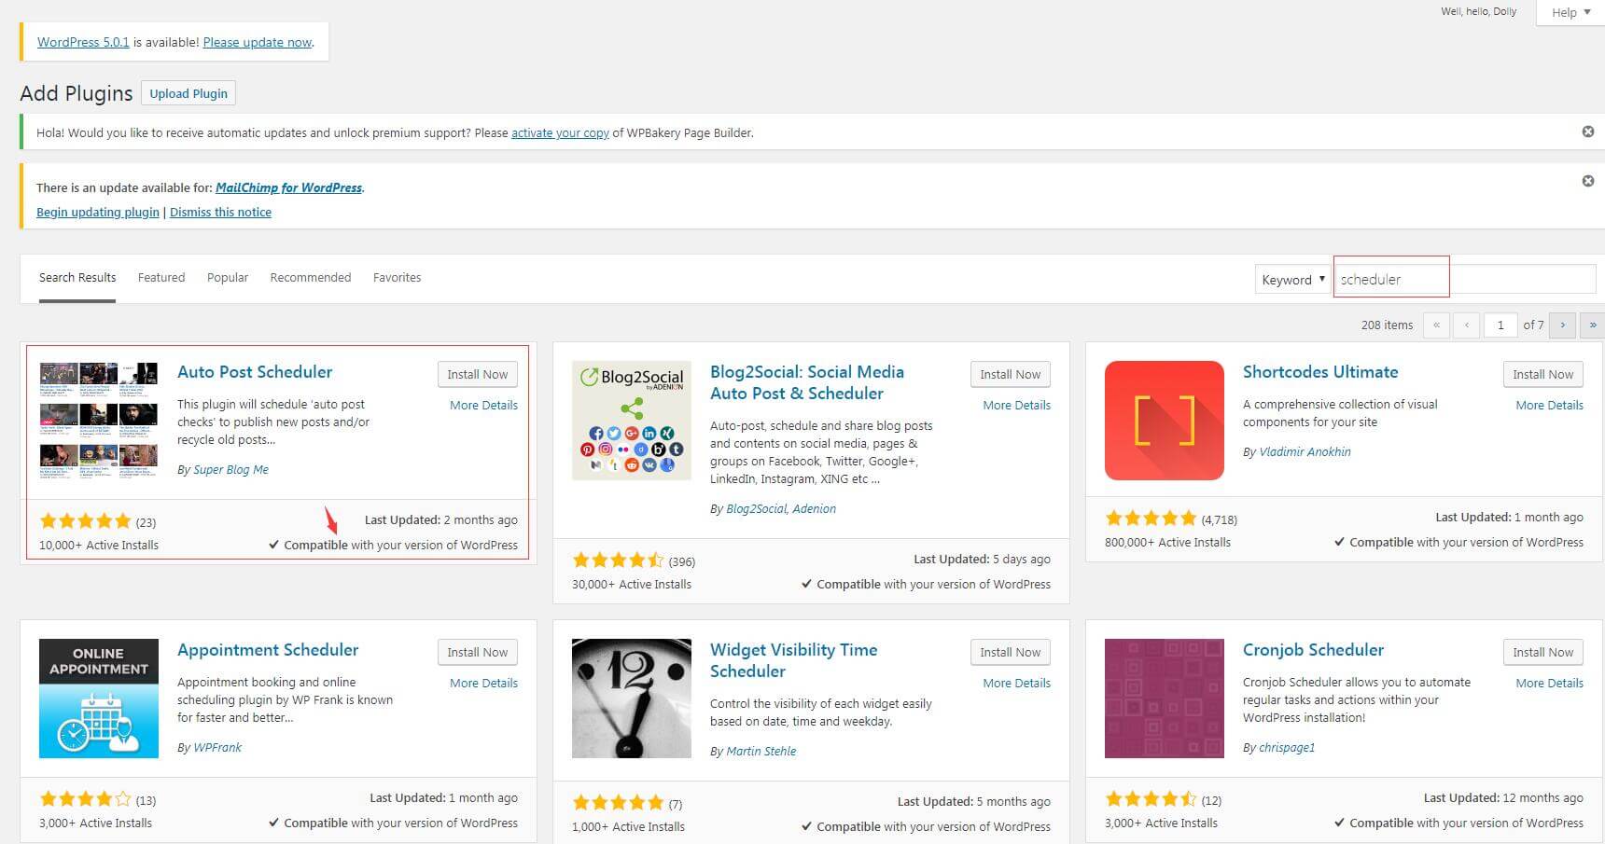Open the Auto Post Scheduler plugin thumbnail
Viewport: 1605px width, 844px height.
(x=98, y=421)
